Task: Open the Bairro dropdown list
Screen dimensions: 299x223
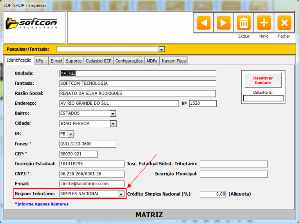Action: tap(113, 113)
